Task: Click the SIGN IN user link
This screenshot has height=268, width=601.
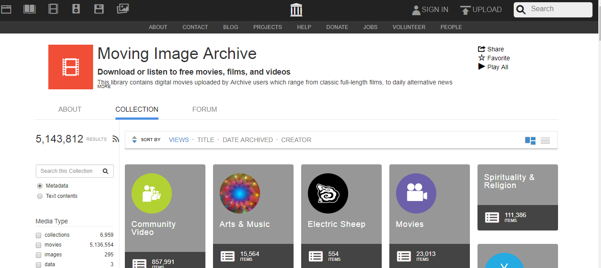Action: pos(430,9)
